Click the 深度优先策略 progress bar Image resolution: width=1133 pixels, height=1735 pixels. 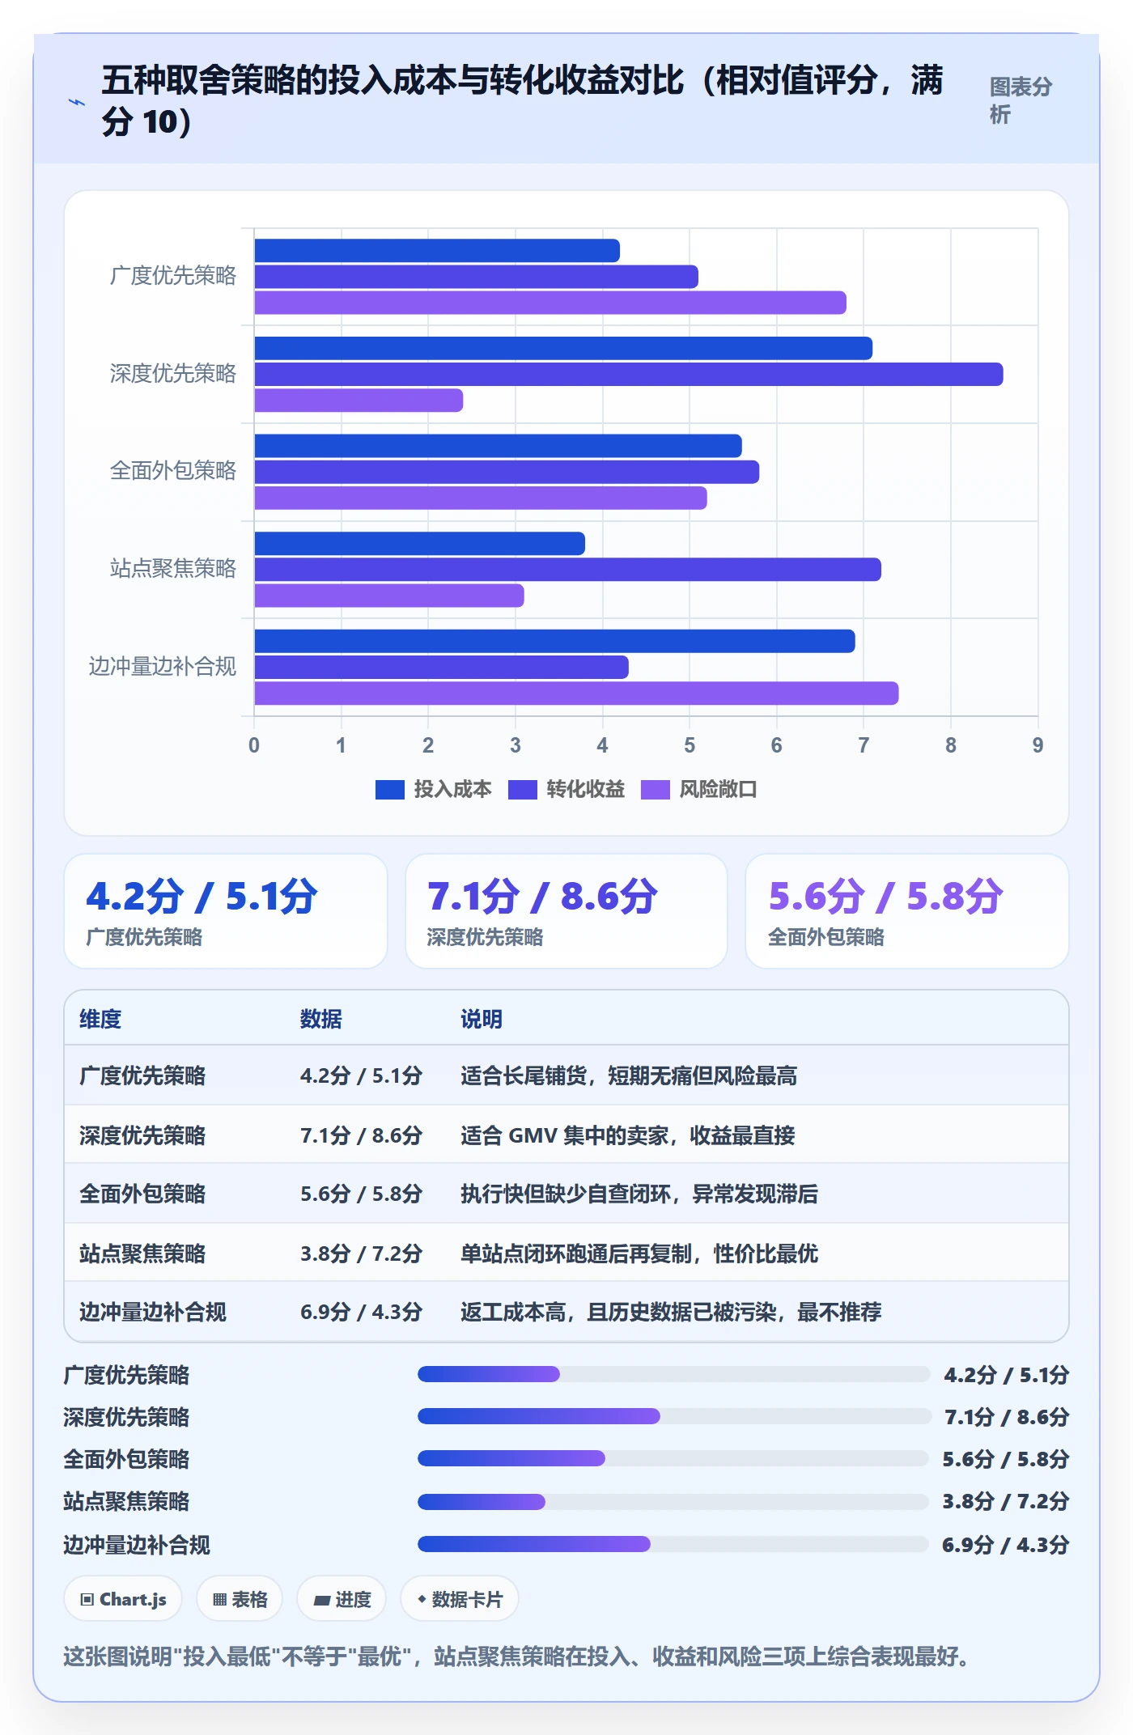673,1416
